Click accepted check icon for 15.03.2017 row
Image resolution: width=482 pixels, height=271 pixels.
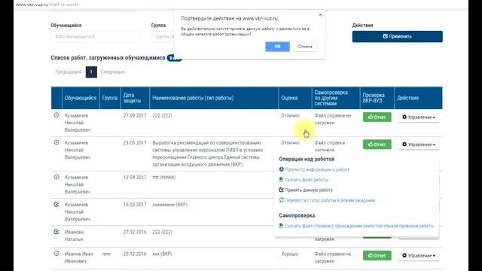pyautogui.click(x=56, y=204)
